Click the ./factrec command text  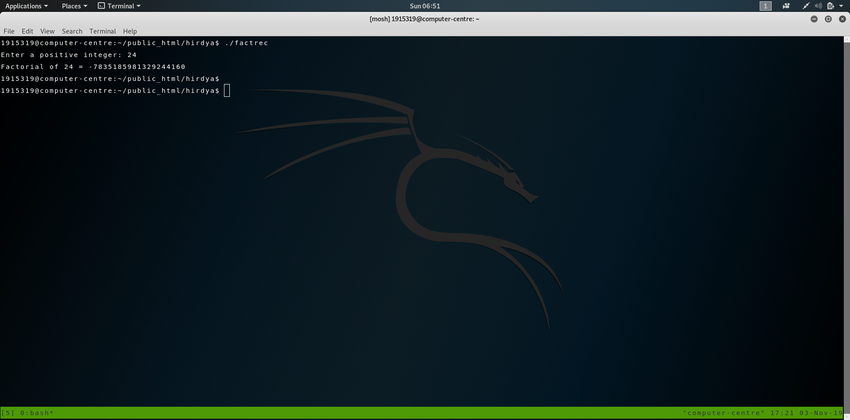coord(247,43)
